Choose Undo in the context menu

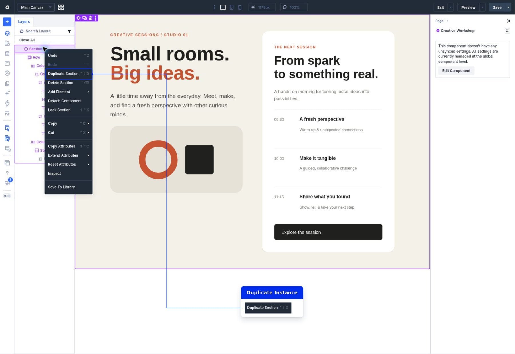coord(68,56)
